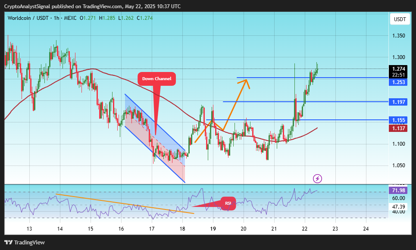This screenshot has width=416, height=250.
Task: Click the L1.262 low value
Action: (x=126, y=18)
